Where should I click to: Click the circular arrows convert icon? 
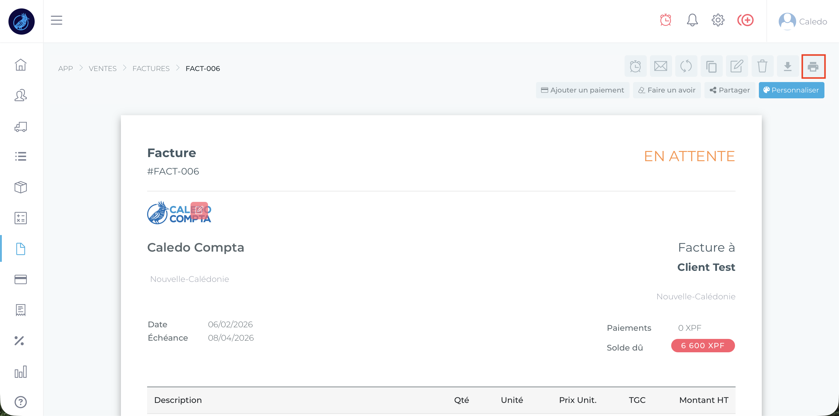point(686,67)
